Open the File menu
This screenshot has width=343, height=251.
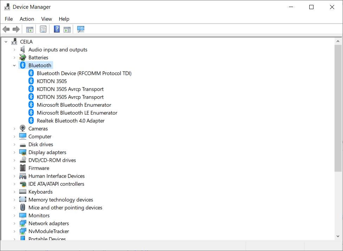click(x=9, y=19)
